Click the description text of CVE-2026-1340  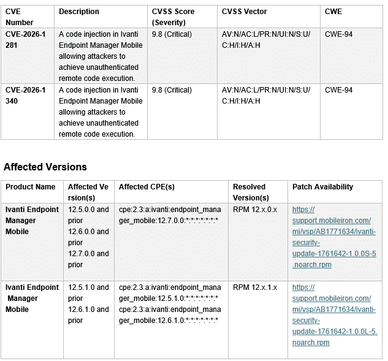click(x=101, y=112)
